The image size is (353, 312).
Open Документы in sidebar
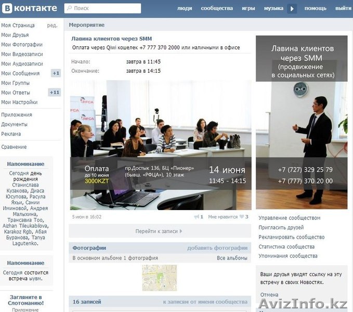click(x=15, y=124)
